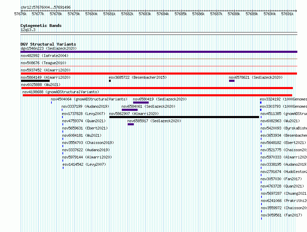The width and height of the screenshot is (307, 232).
Task: Open nsv4198688 (gnomADStructuralVariants) label
Action: [61, 92]
